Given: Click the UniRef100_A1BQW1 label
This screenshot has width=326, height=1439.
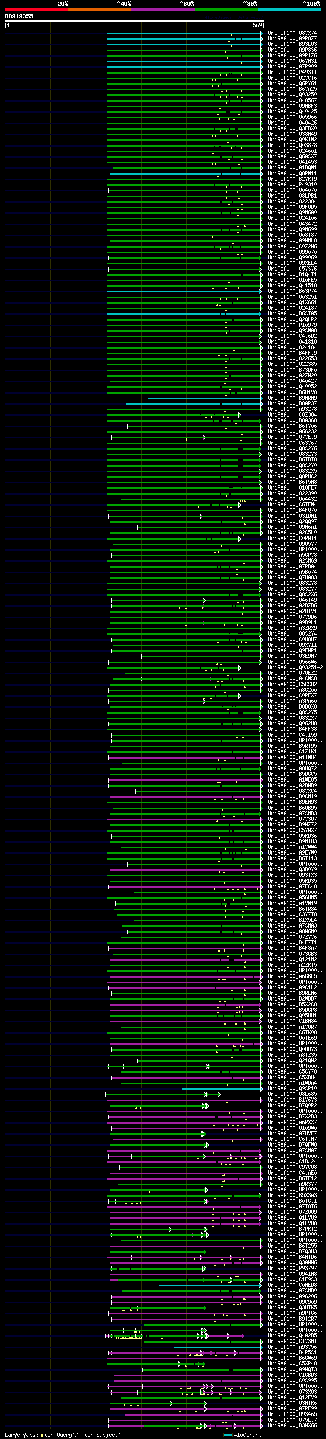Looking at the screenshot, I should click(x=292, y=167).
